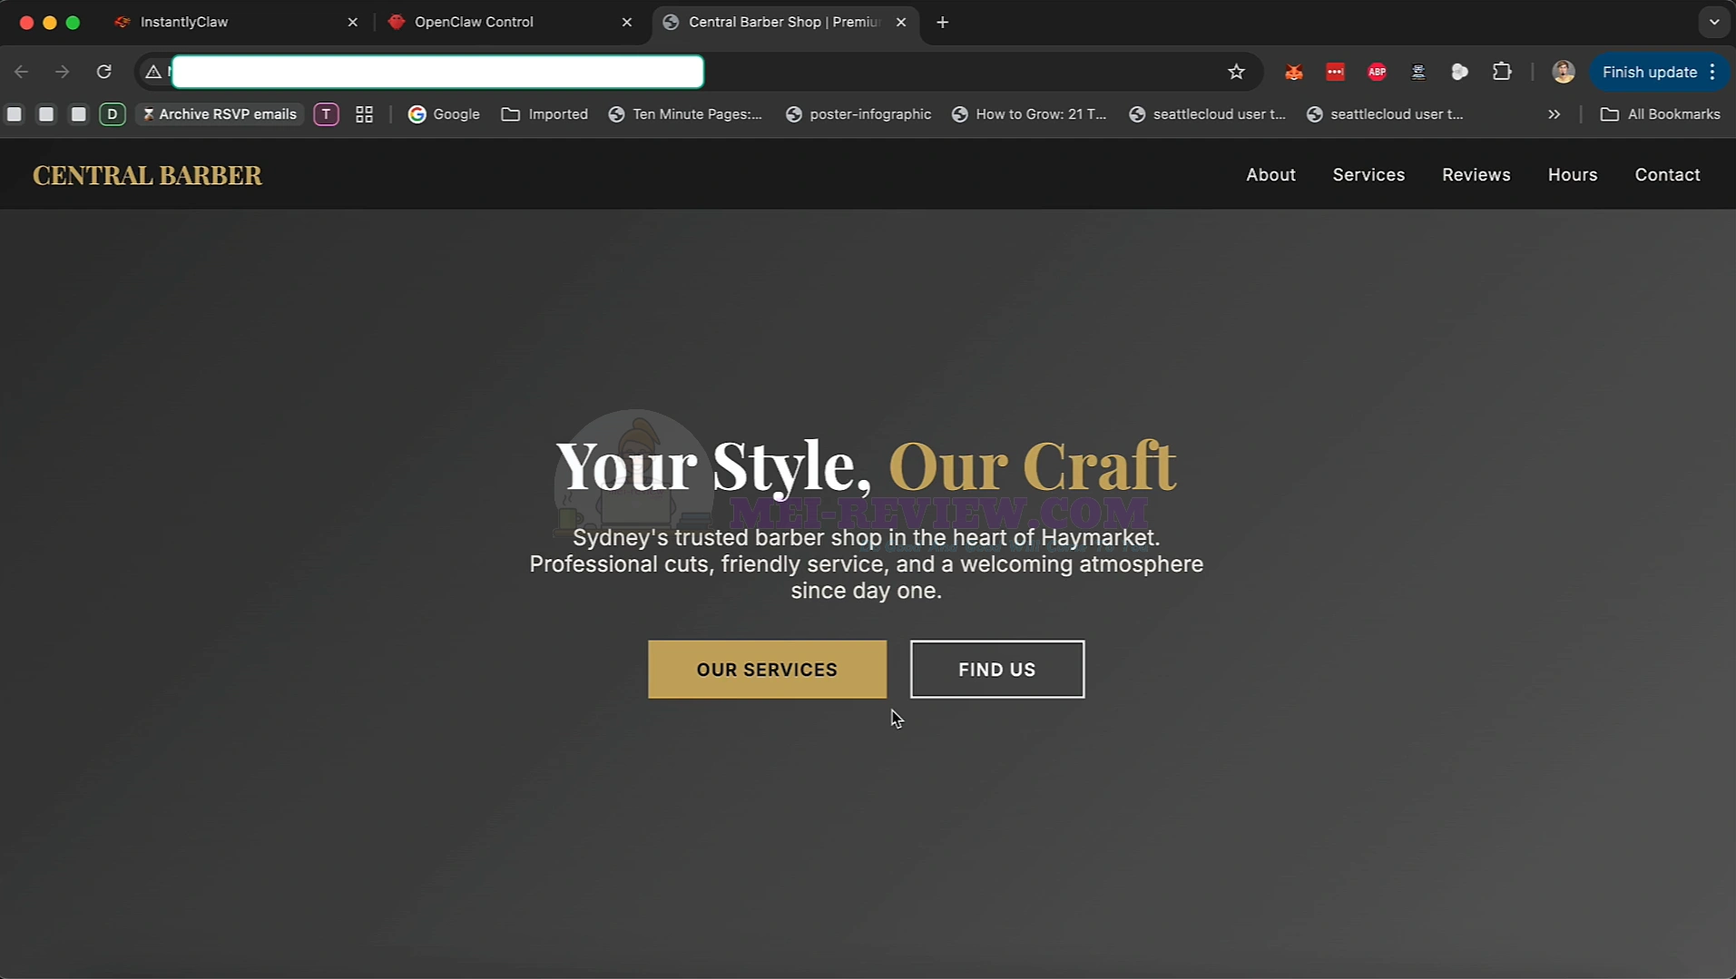Image resolution: width=1736 pixels, height=979 pixels.
Task: Open the green D bookmark
Action: 112,114
